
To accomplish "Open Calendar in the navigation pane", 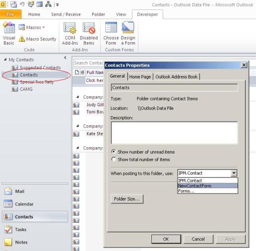I will click(35, 204).
